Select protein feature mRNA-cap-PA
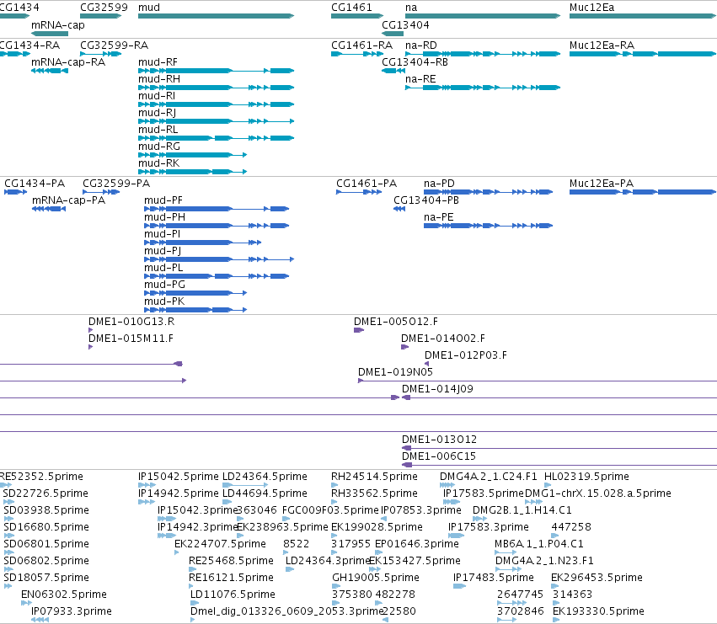The width and height of the screenshot is (717, 624). click(49, 209)
